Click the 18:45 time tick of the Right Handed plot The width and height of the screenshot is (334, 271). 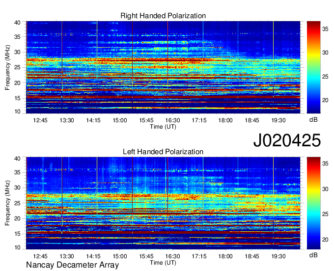(x=252, y=120)
